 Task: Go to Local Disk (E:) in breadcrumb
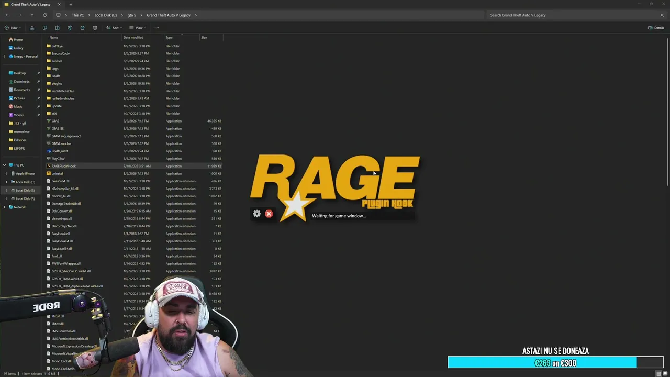pyautogui.click(x=106, y=15)
